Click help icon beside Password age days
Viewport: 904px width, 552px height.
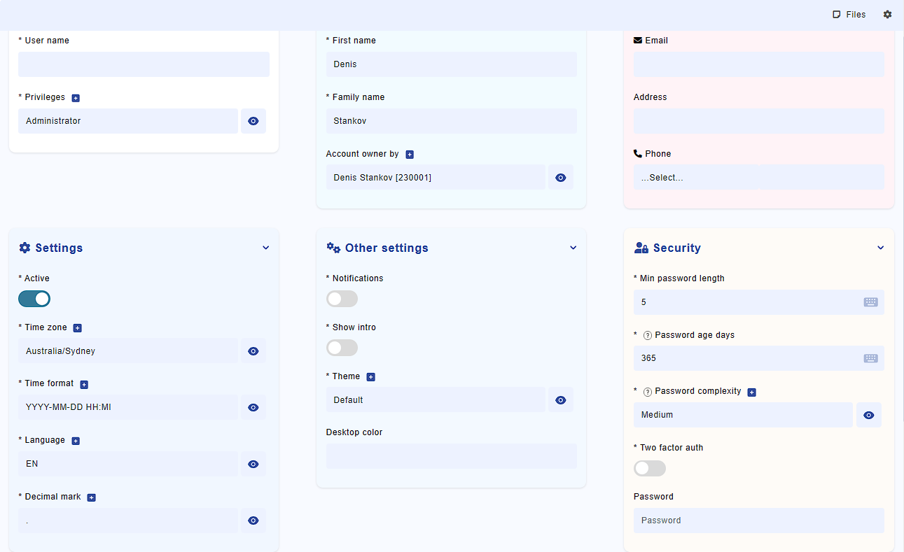click(x=647, y=336)
